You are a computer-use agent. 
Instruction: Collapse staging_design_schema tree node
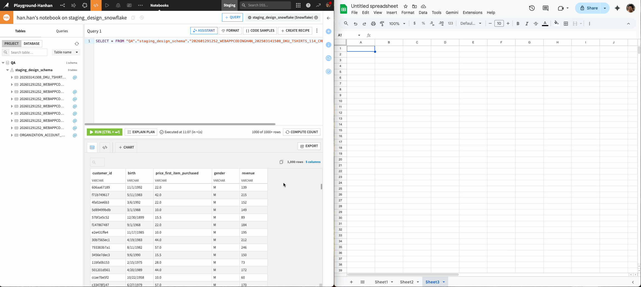pyautogui.click(x=8, y=70)
